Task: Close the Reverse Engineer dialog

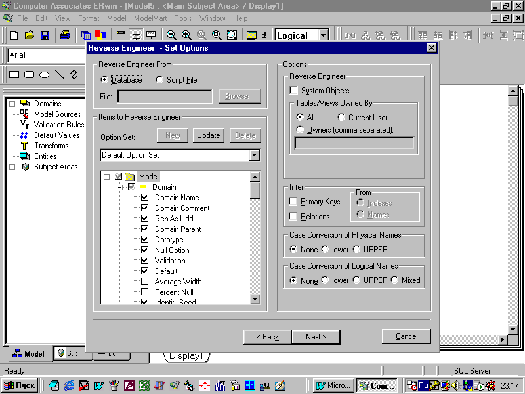Action: point(432,48)
